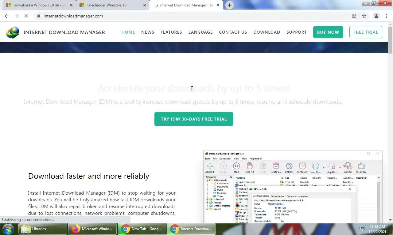Restore down the Chrome window
This screenshot has width=393, height=235.
click(x=374, y=3)
